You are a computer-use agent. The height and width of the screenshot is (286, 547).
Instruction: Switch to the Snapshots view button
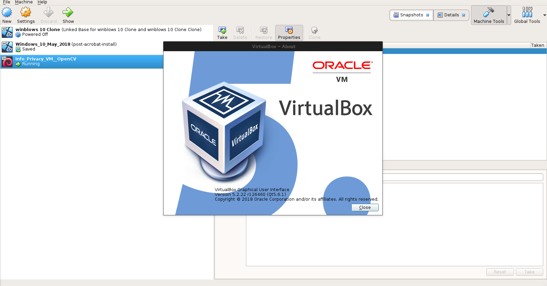point(409,15)
